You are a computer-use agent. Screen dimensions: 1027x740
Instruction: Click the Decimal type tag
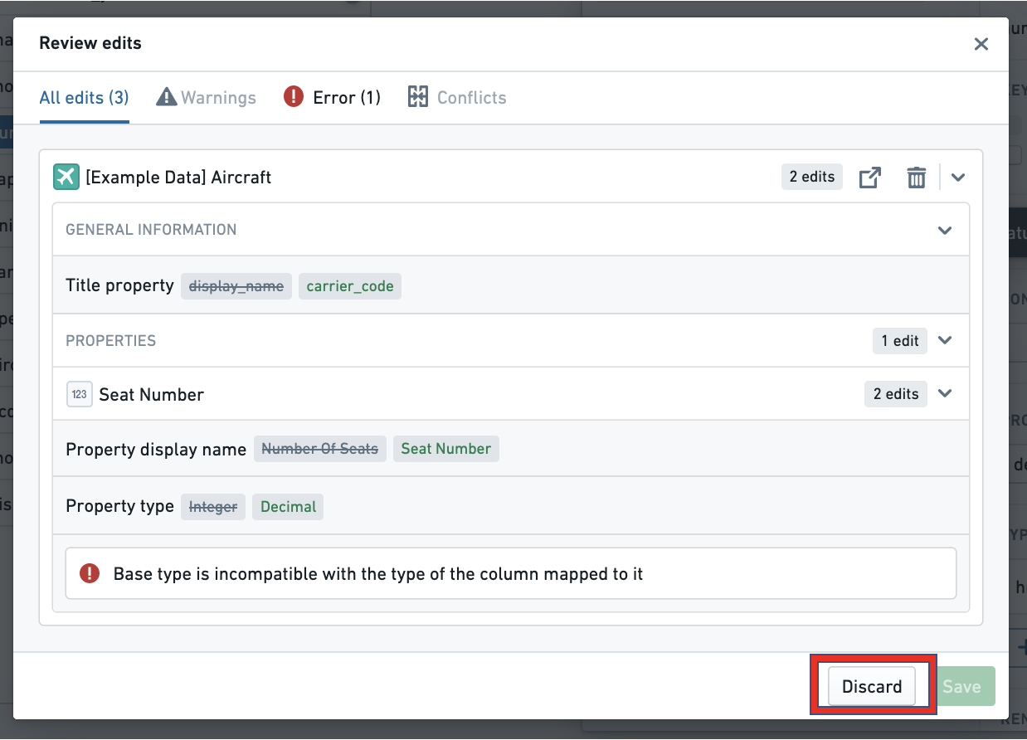coord(288,507)
